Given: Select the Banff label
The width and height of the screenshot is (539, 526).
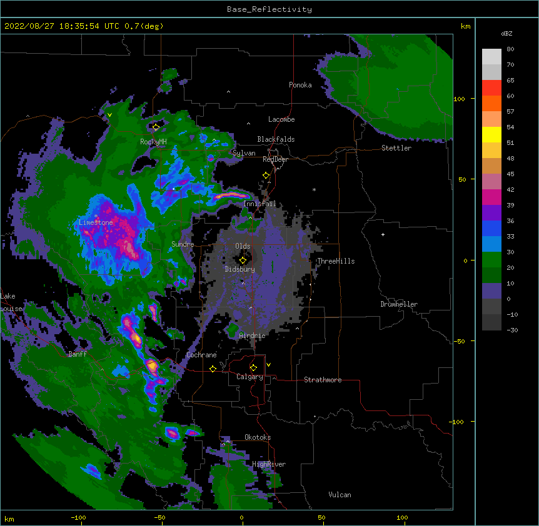Looking at the screenshot, I should [78, 354].
